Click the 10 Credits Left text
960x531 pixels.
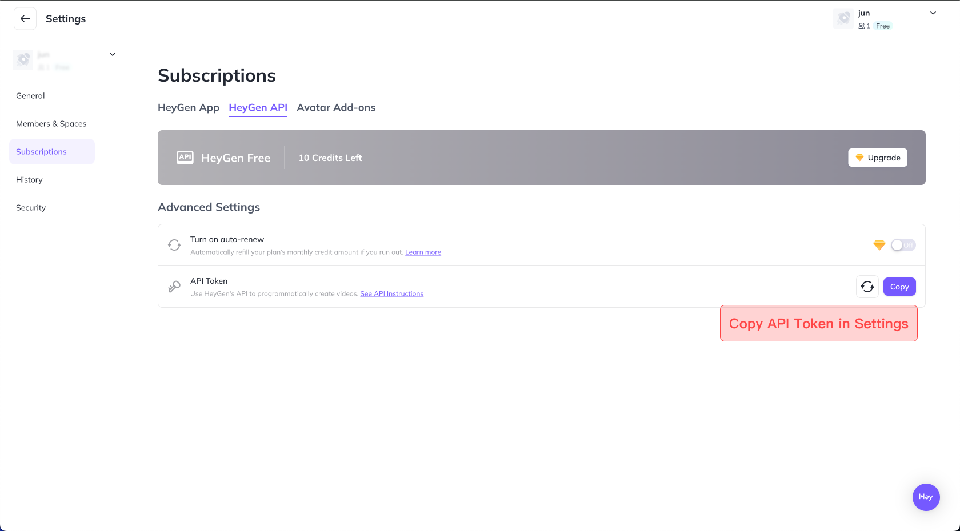pos(330,158)
